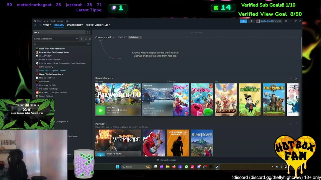This screenshot has height=180, width=321.
Task: Toggle show ready-to-play games only
Action: 90,39
